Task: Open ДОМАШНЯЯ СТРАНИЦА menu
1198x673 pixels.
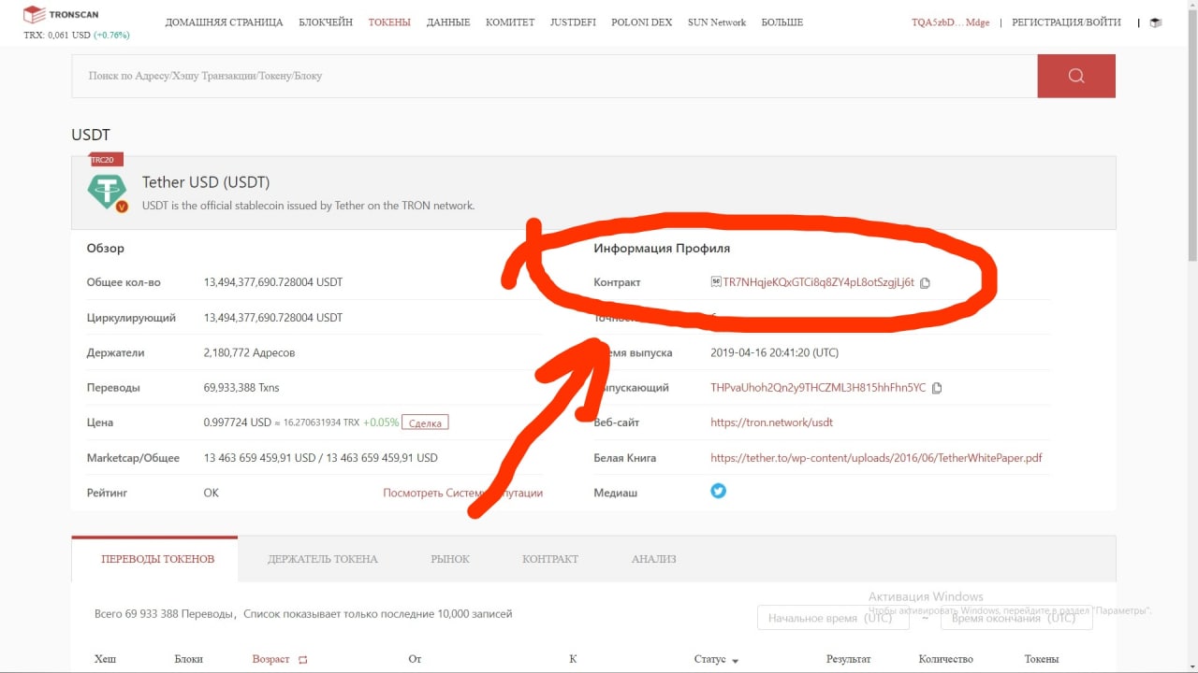Action: click(x=224, y=22)
